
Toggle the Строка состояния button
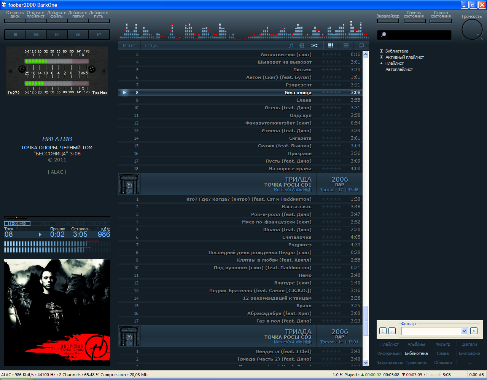(441, 21)
